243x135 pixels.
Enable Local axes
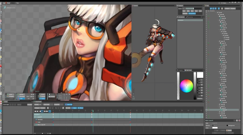point(42,95)
